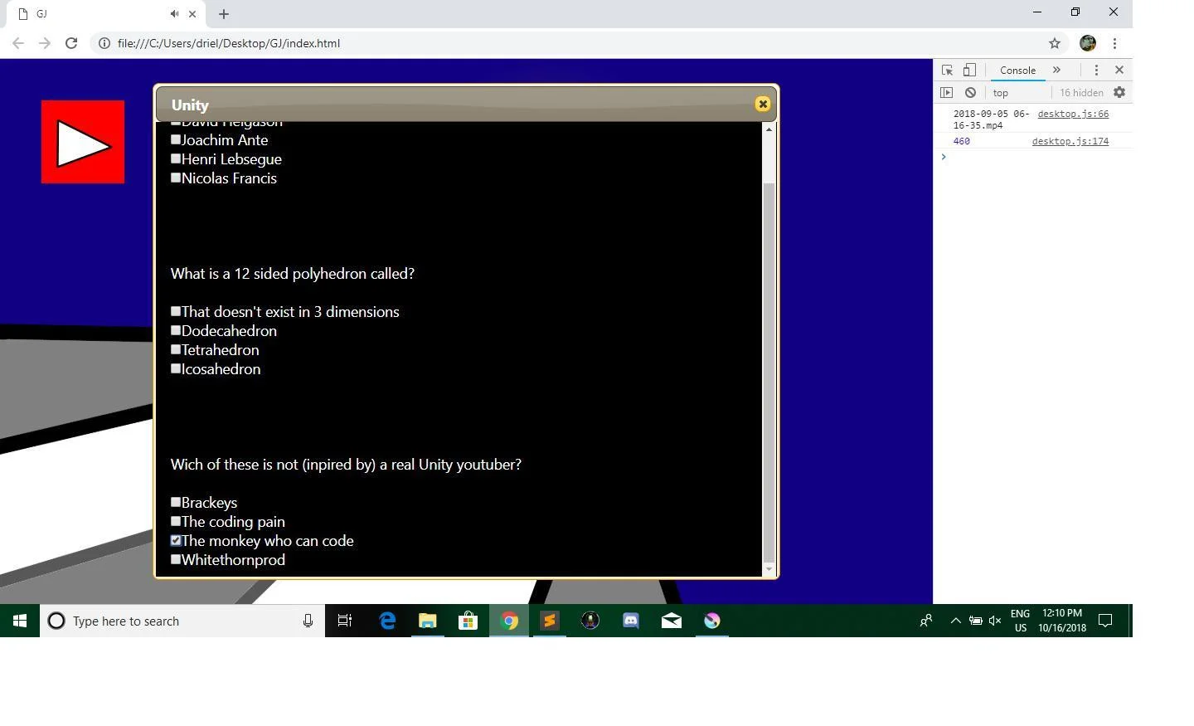Toggle the DevTools device toolbar

point(969,71)
